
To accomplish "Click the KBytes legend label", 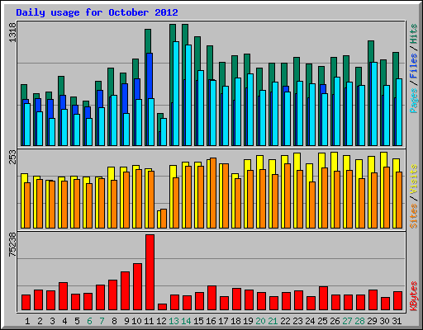I will [413, 296].
